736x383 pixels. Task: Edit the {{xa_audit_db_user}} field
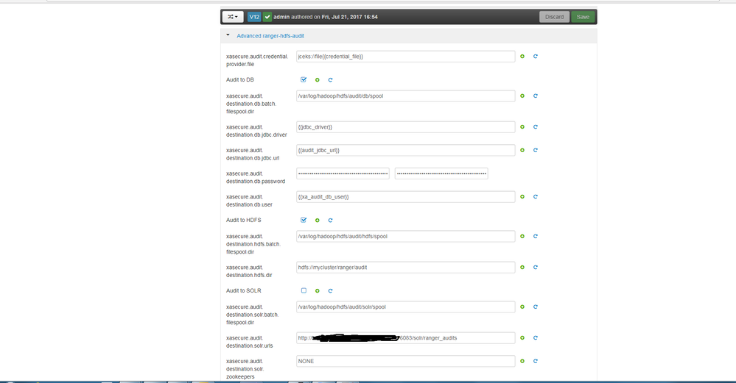pos(405,197)
